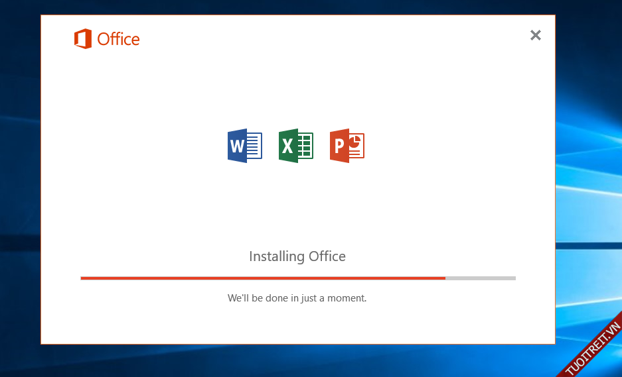Click the spreadsheet grid on Excel icon
Image resolution: width=622 pixels, height=377 pixels.
point(304,146)
